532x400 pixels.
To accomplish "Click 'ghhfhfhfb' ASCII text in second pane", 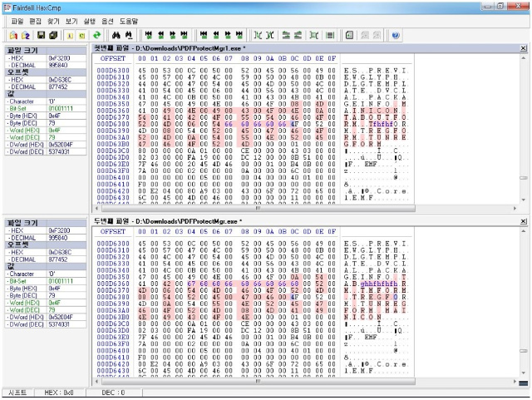I will pyautogui.click(x=379, y=284).
